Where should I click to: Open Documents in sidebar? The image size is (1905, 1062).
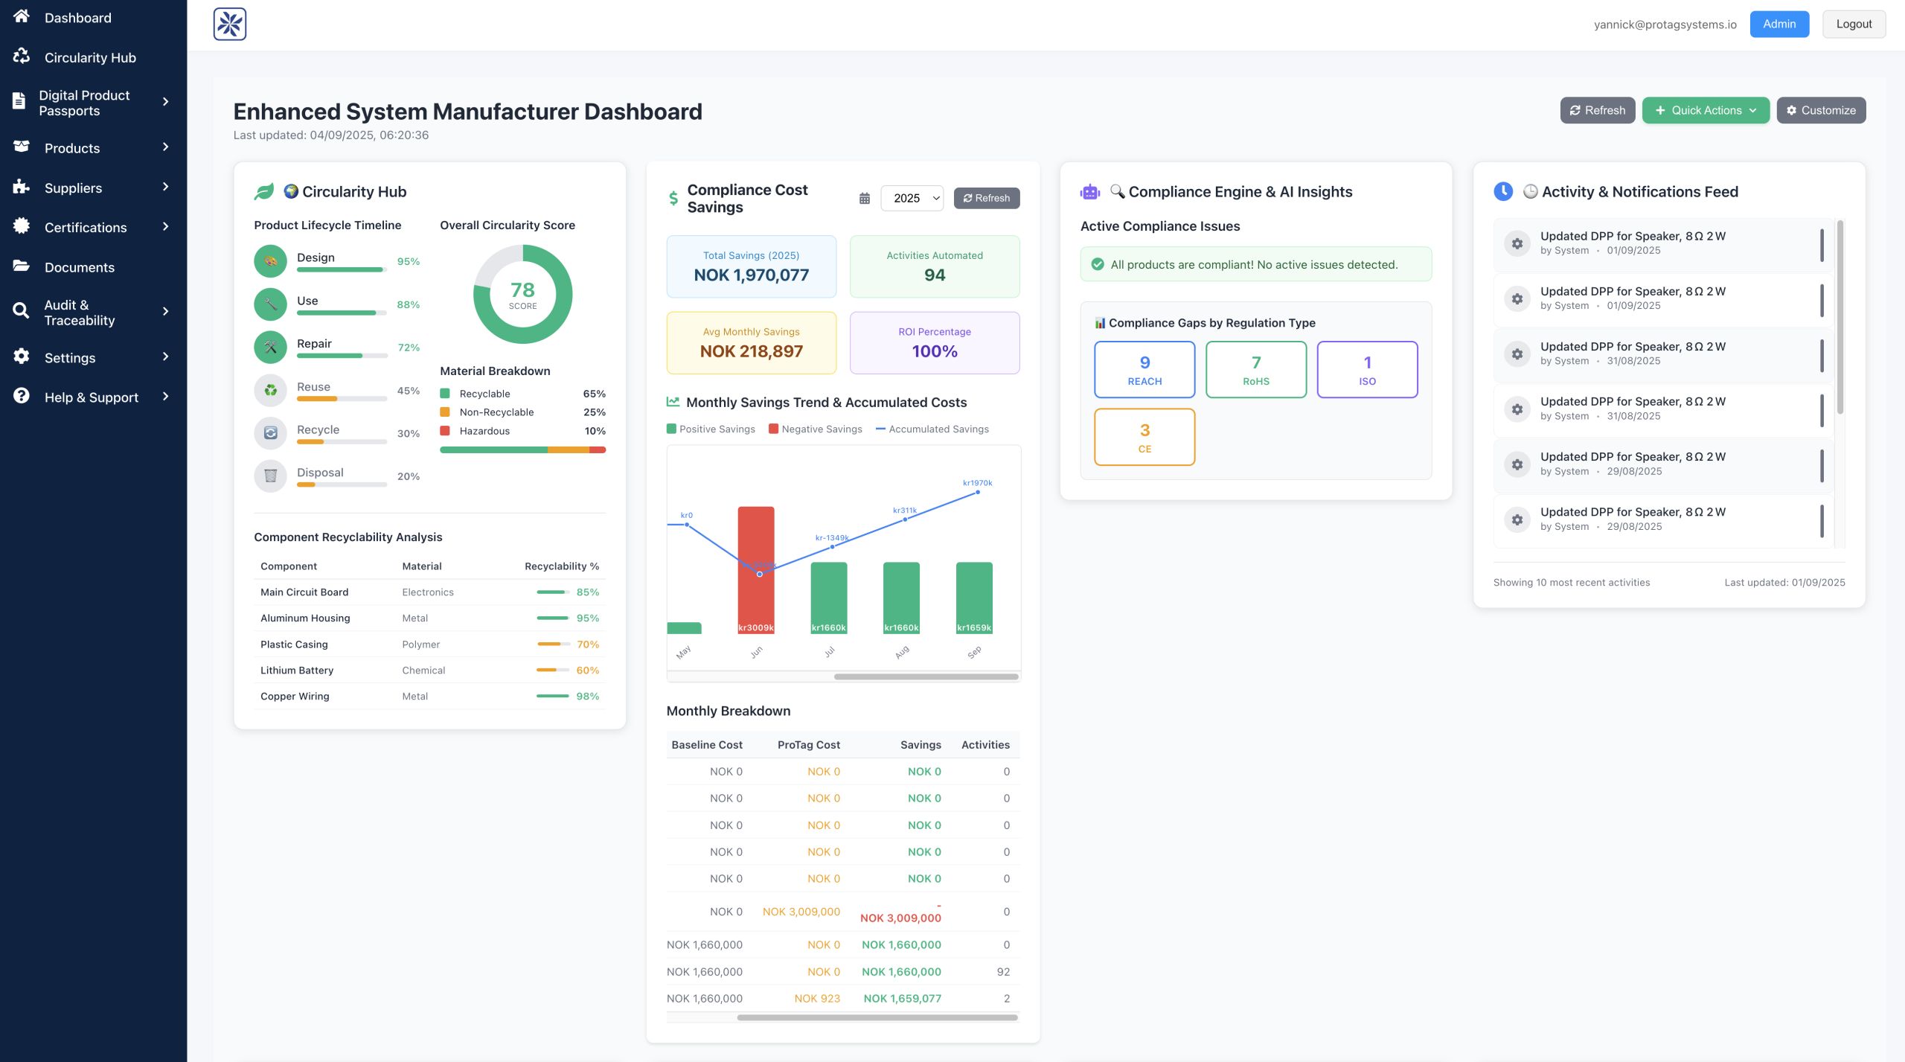(79, 267)
